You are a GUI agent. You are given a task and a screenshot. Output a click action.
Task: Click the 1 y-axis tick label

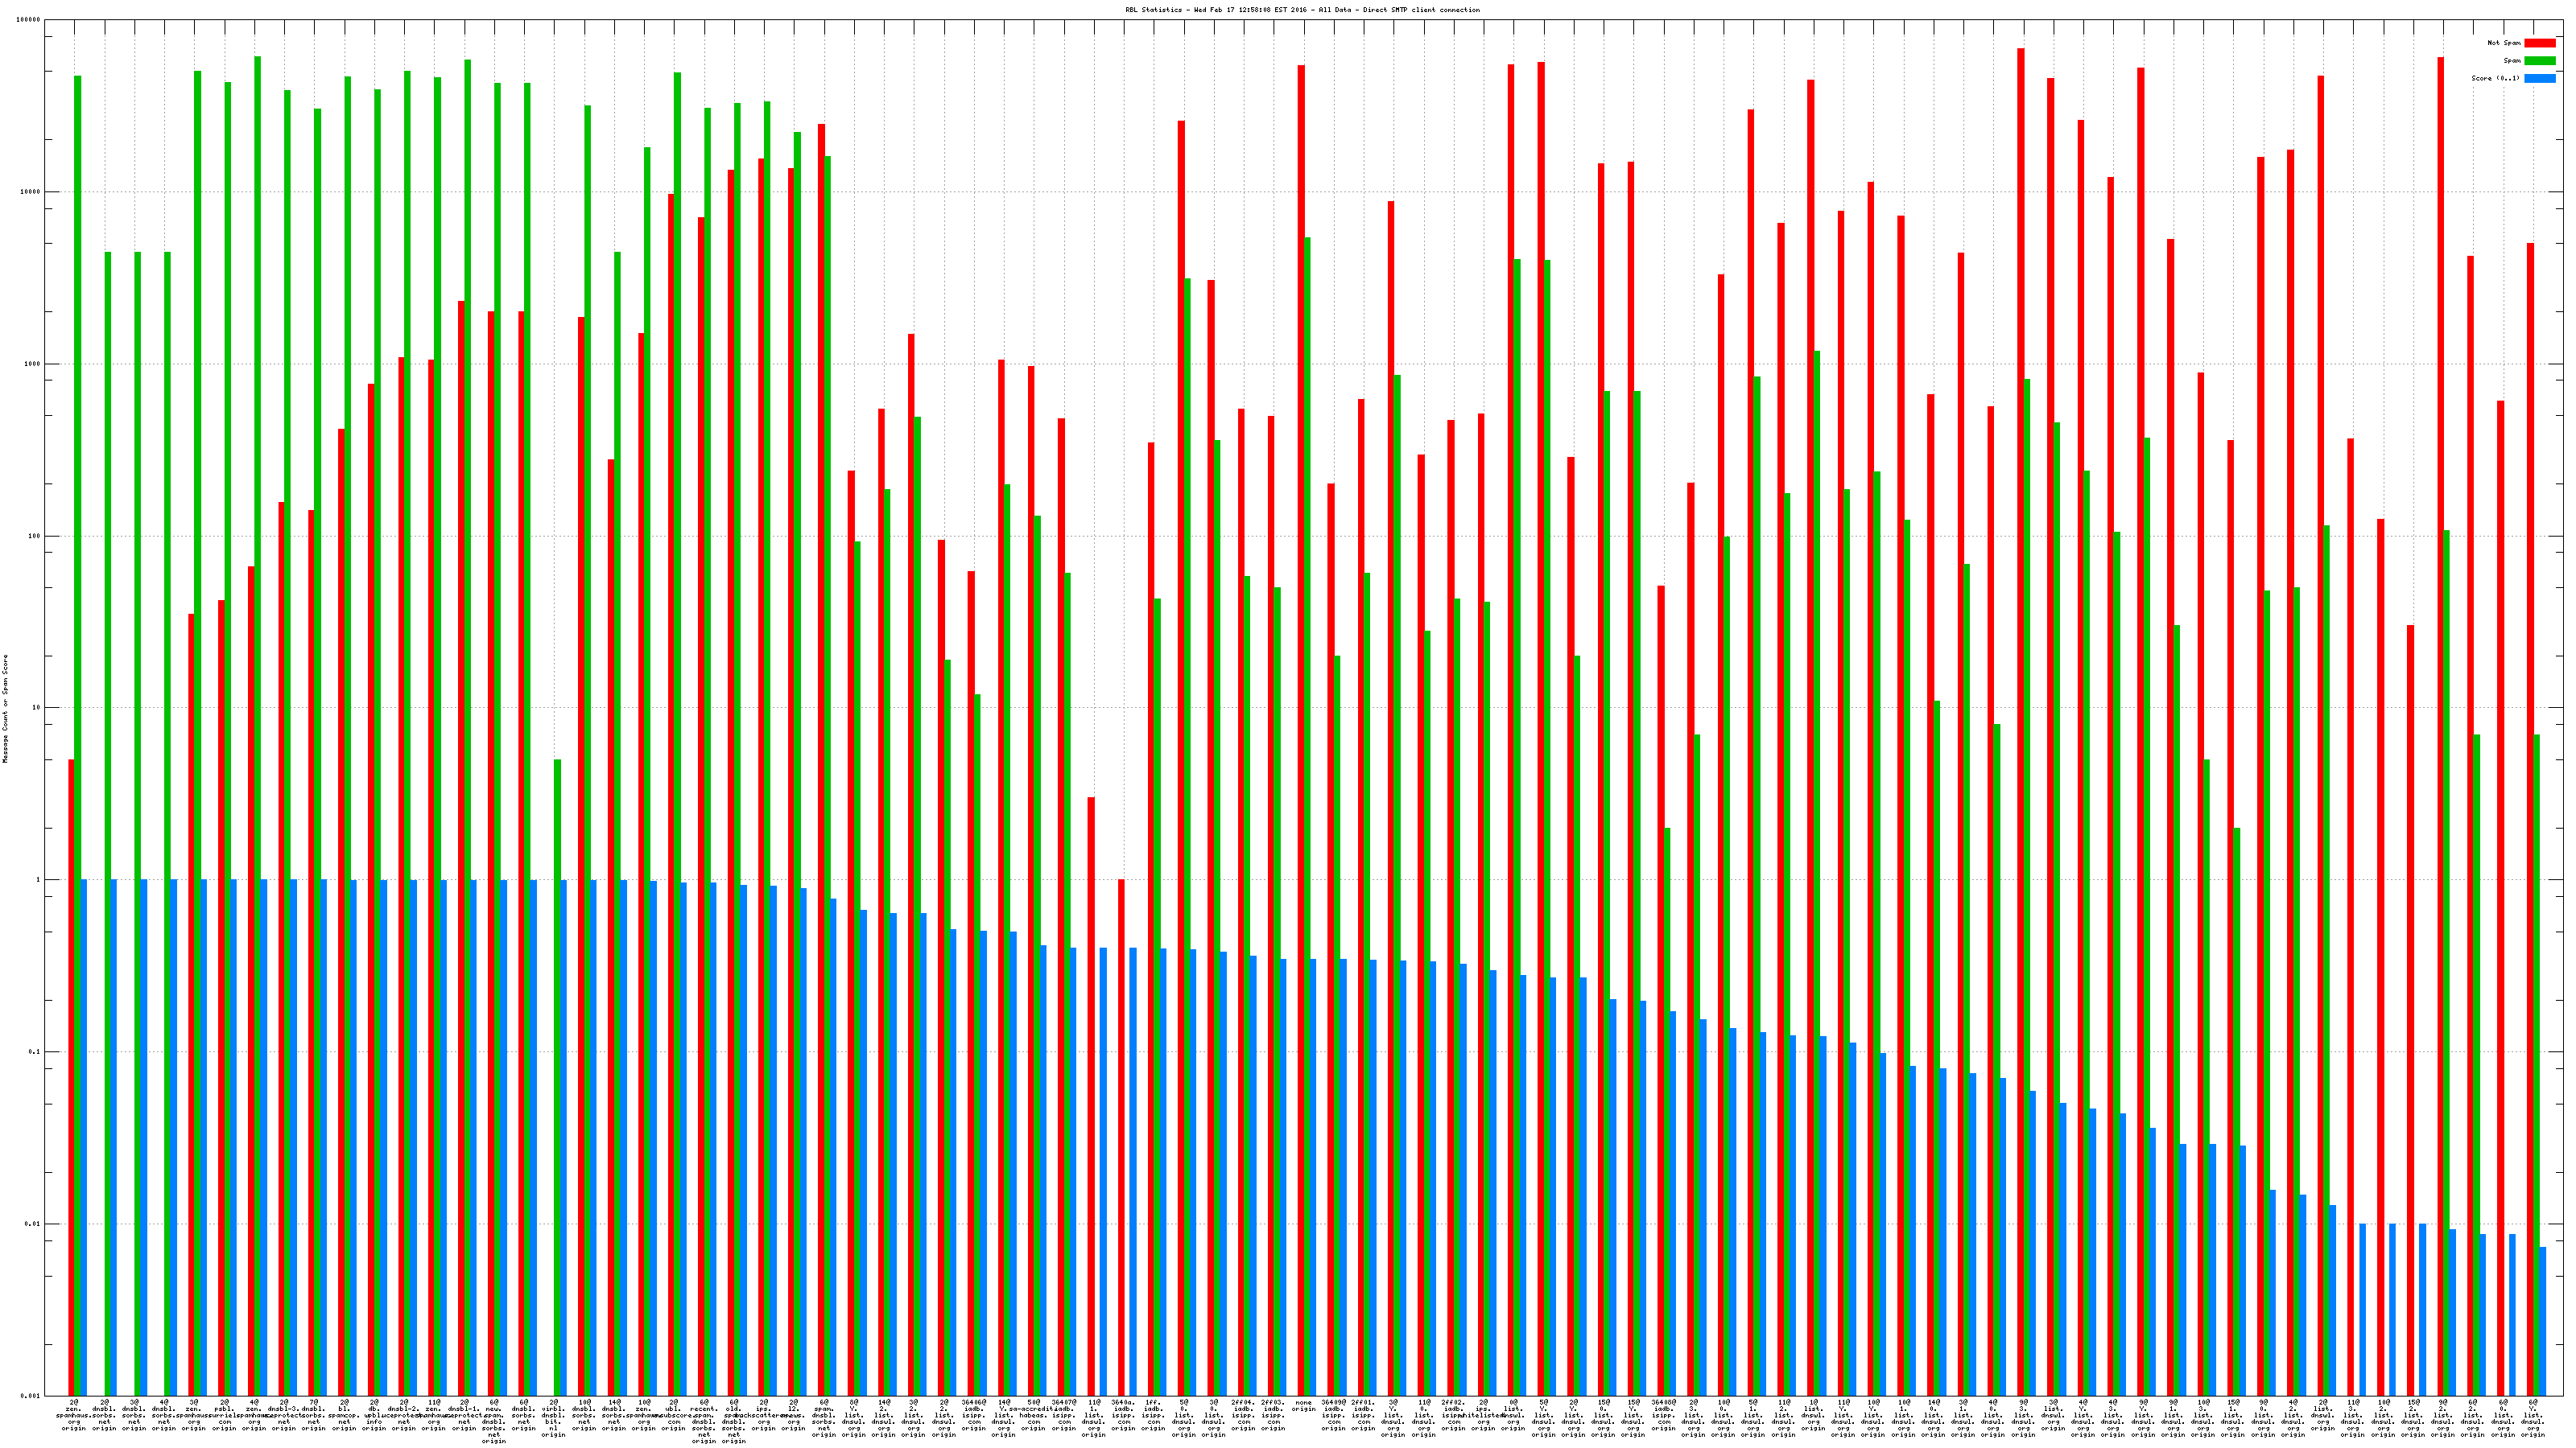pyautogui.click(x=38, y=880)
